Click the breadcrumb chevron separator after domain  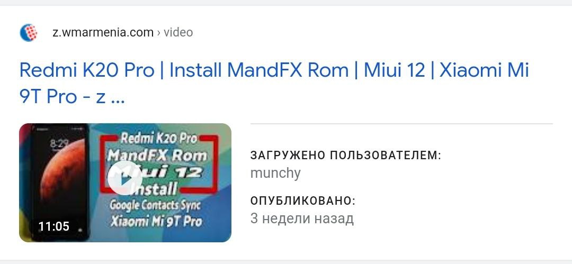[158, 32]
